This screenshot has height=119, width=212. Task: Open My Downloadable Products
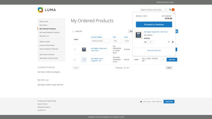(49, 32)
